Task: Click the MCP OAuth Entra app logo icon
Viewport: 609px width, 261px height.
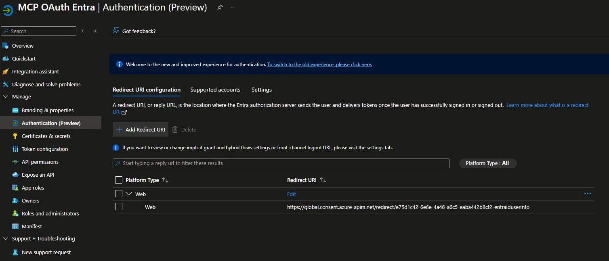Action: click(x=8, y=10)
